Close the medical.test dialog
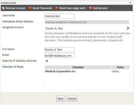 [x=130, y=3]
